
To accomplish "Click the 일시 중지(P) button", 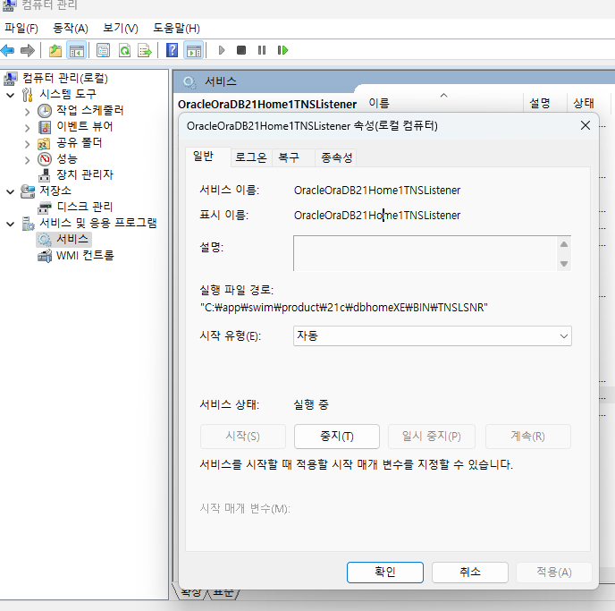I will click(432, 437).
